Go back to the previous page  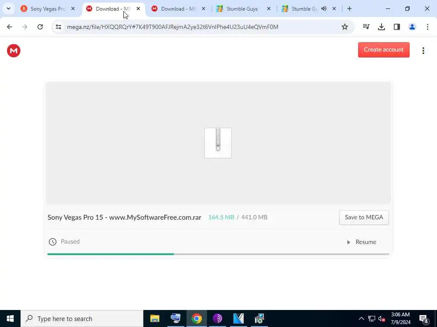[x=9, y=27]
